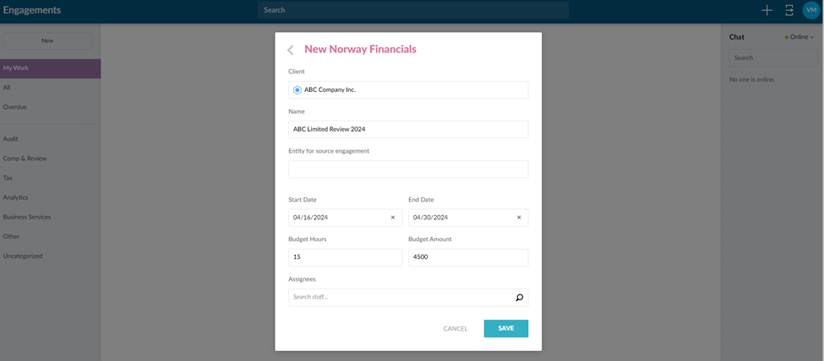Expand the Online status dropdown
This screenshot has width=824, height=361.
(x=799, y=37)
